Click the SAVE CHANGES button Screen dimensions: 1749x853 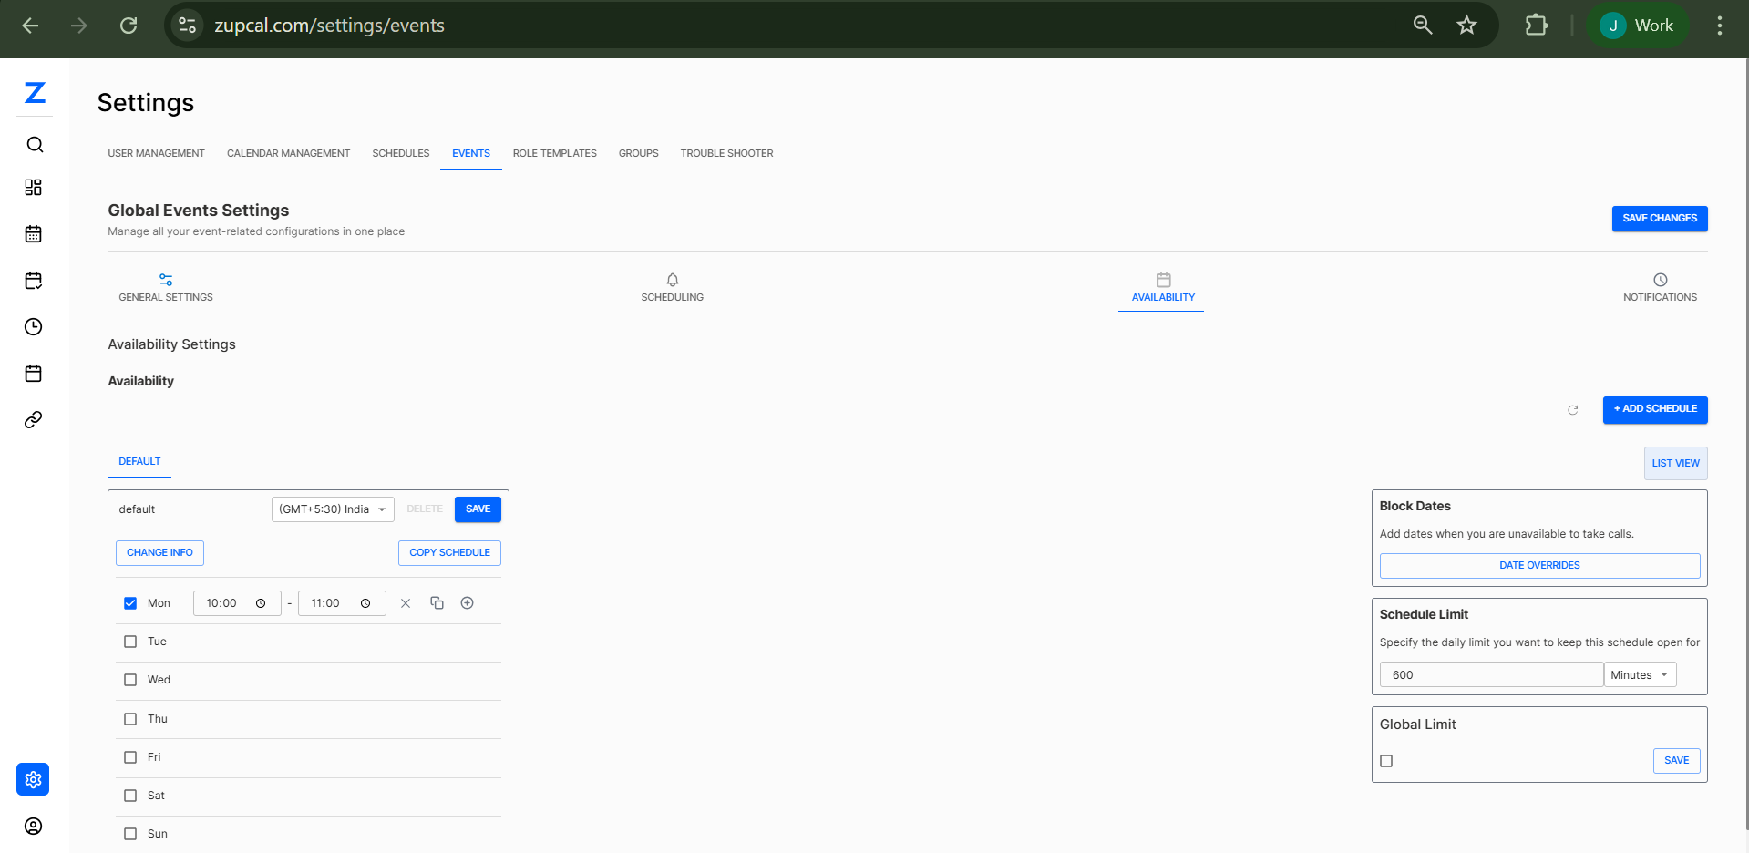coord(1659,218)
